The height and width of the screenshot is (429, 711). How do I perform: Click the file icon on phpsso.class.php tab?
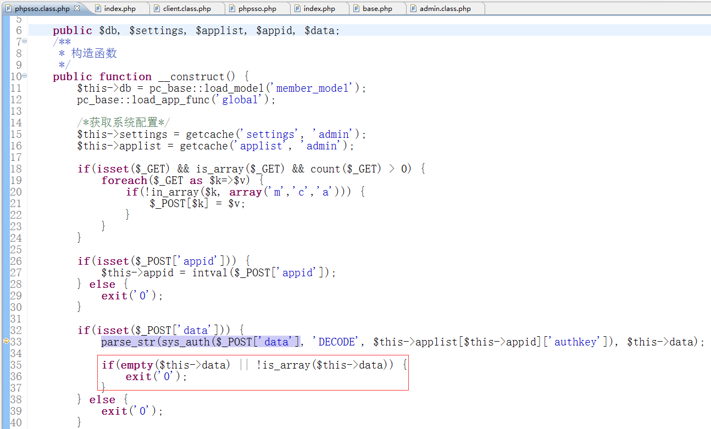[8, 9]
